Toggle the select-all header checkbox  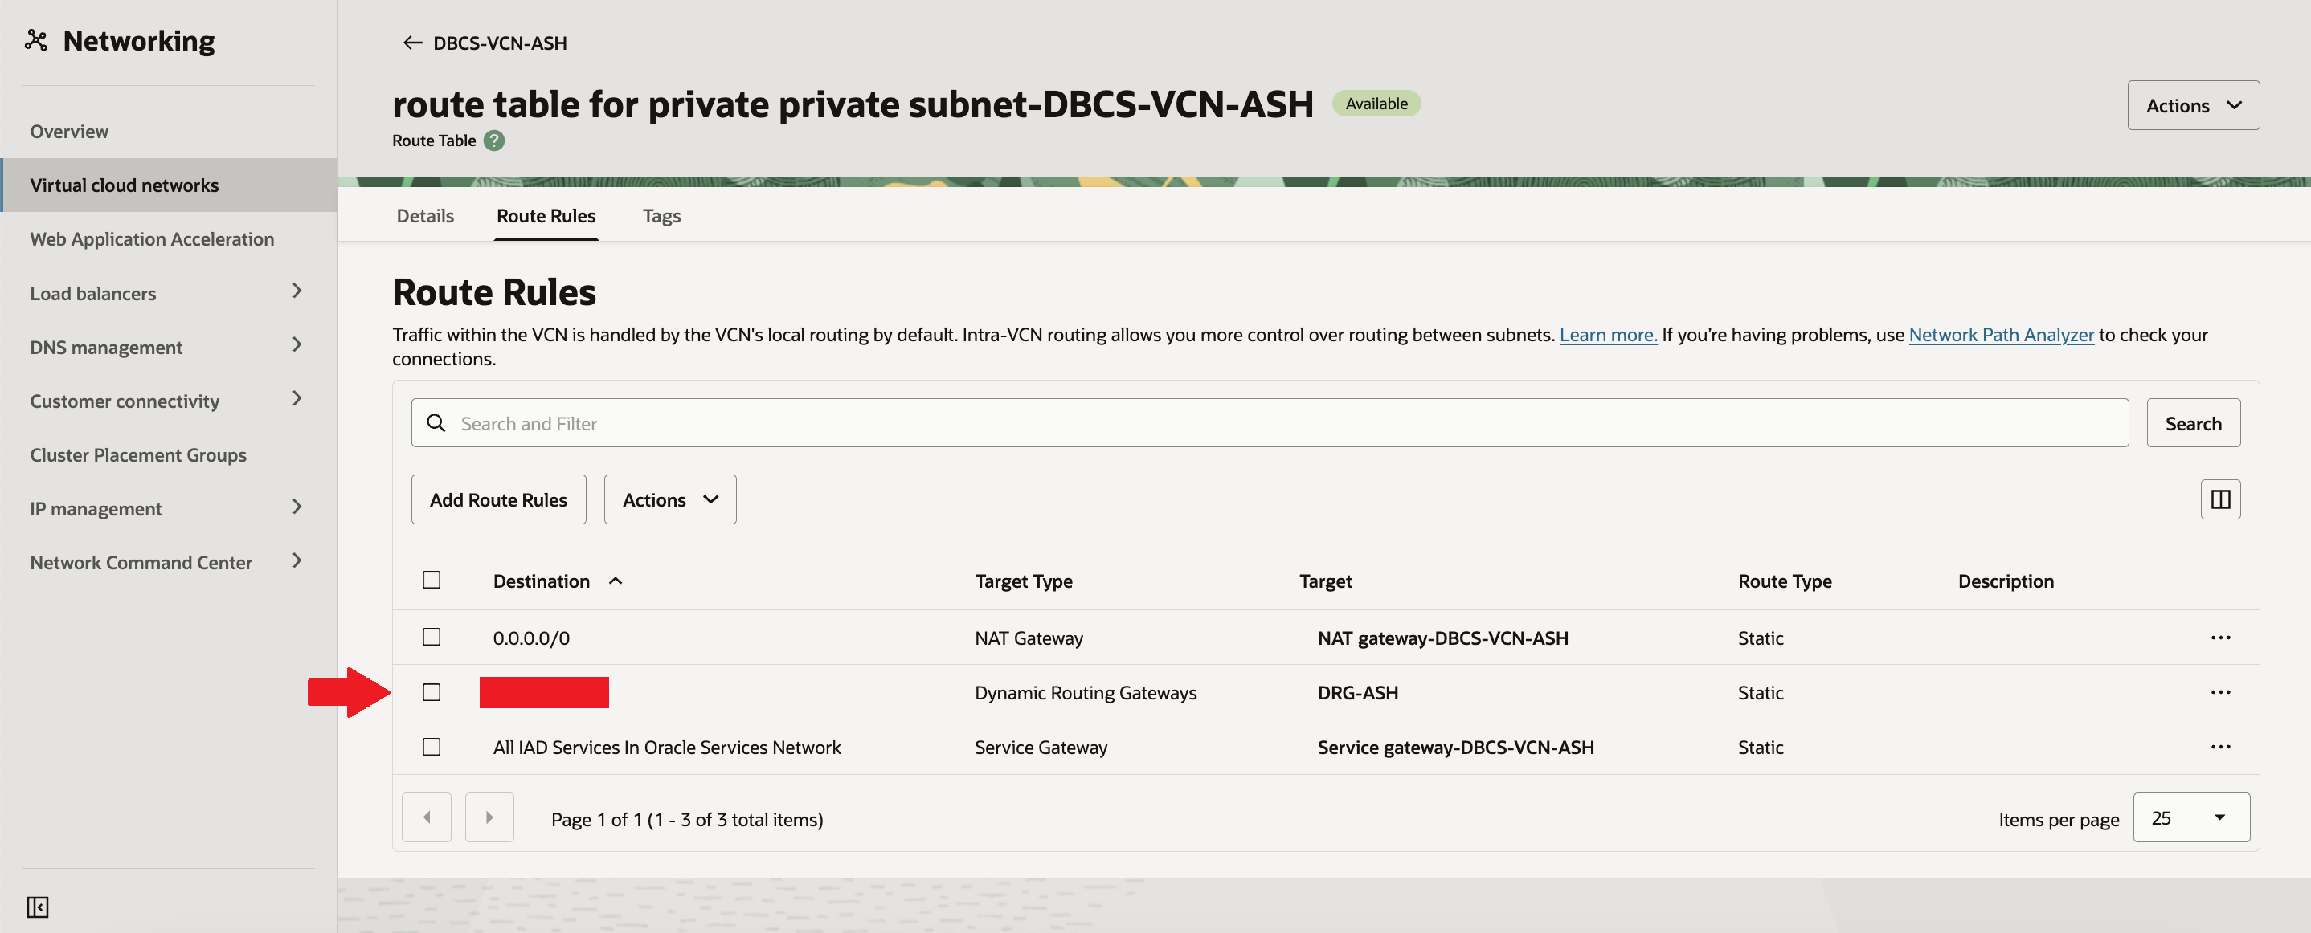(432, 581)
